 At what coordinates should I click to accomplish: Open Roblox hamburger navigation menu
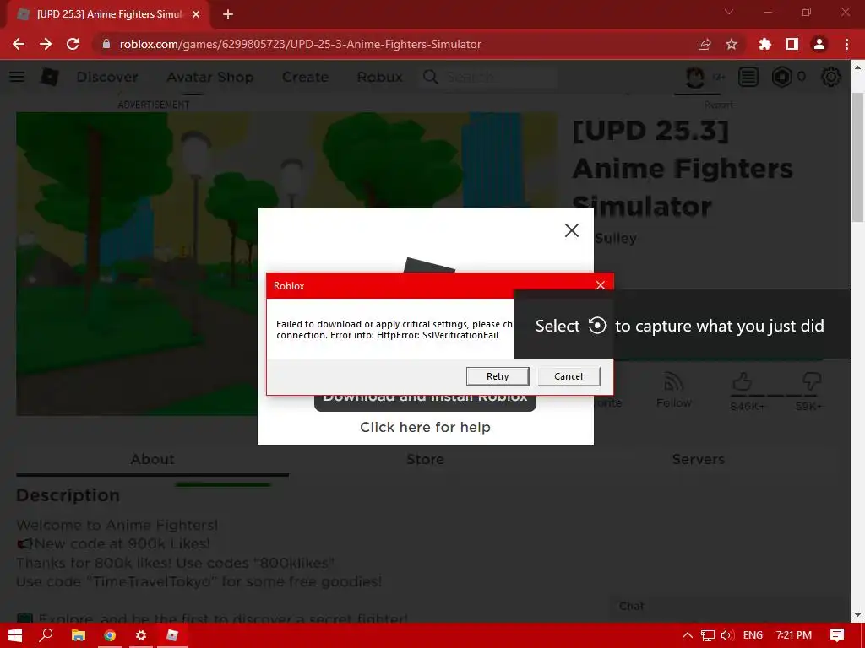coord(17,77)
